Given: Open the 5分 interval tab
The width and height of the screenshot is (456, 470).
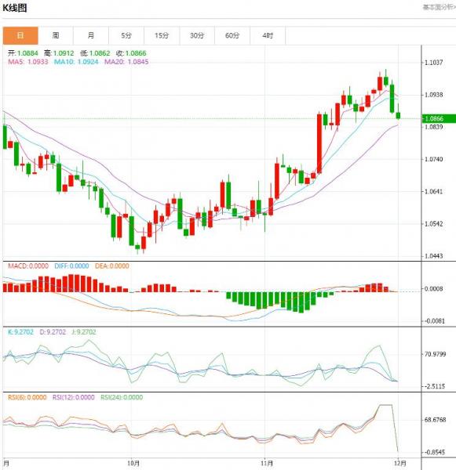Looking at the screenshot, I should point(126,36).
